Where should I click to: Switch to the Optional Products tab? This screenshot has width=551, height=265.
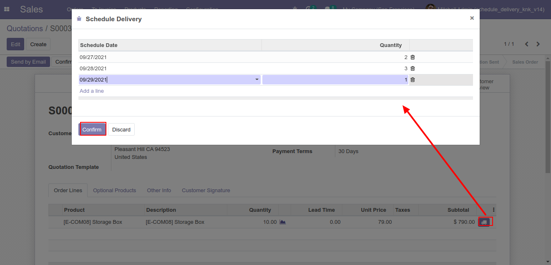point(115,191)
